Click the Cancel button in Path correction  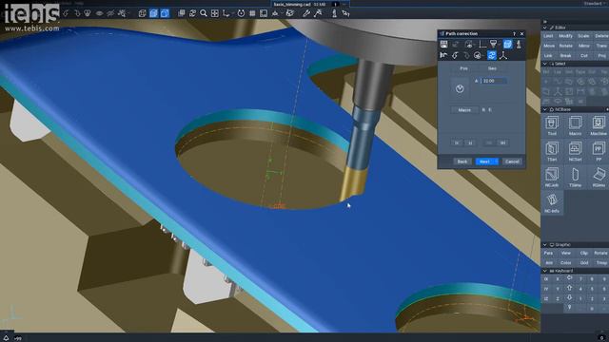[x=512, y=161]
